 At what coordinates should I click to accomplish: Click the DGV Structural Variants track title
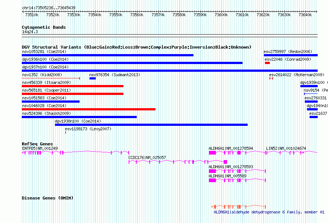tap(137, 47)
